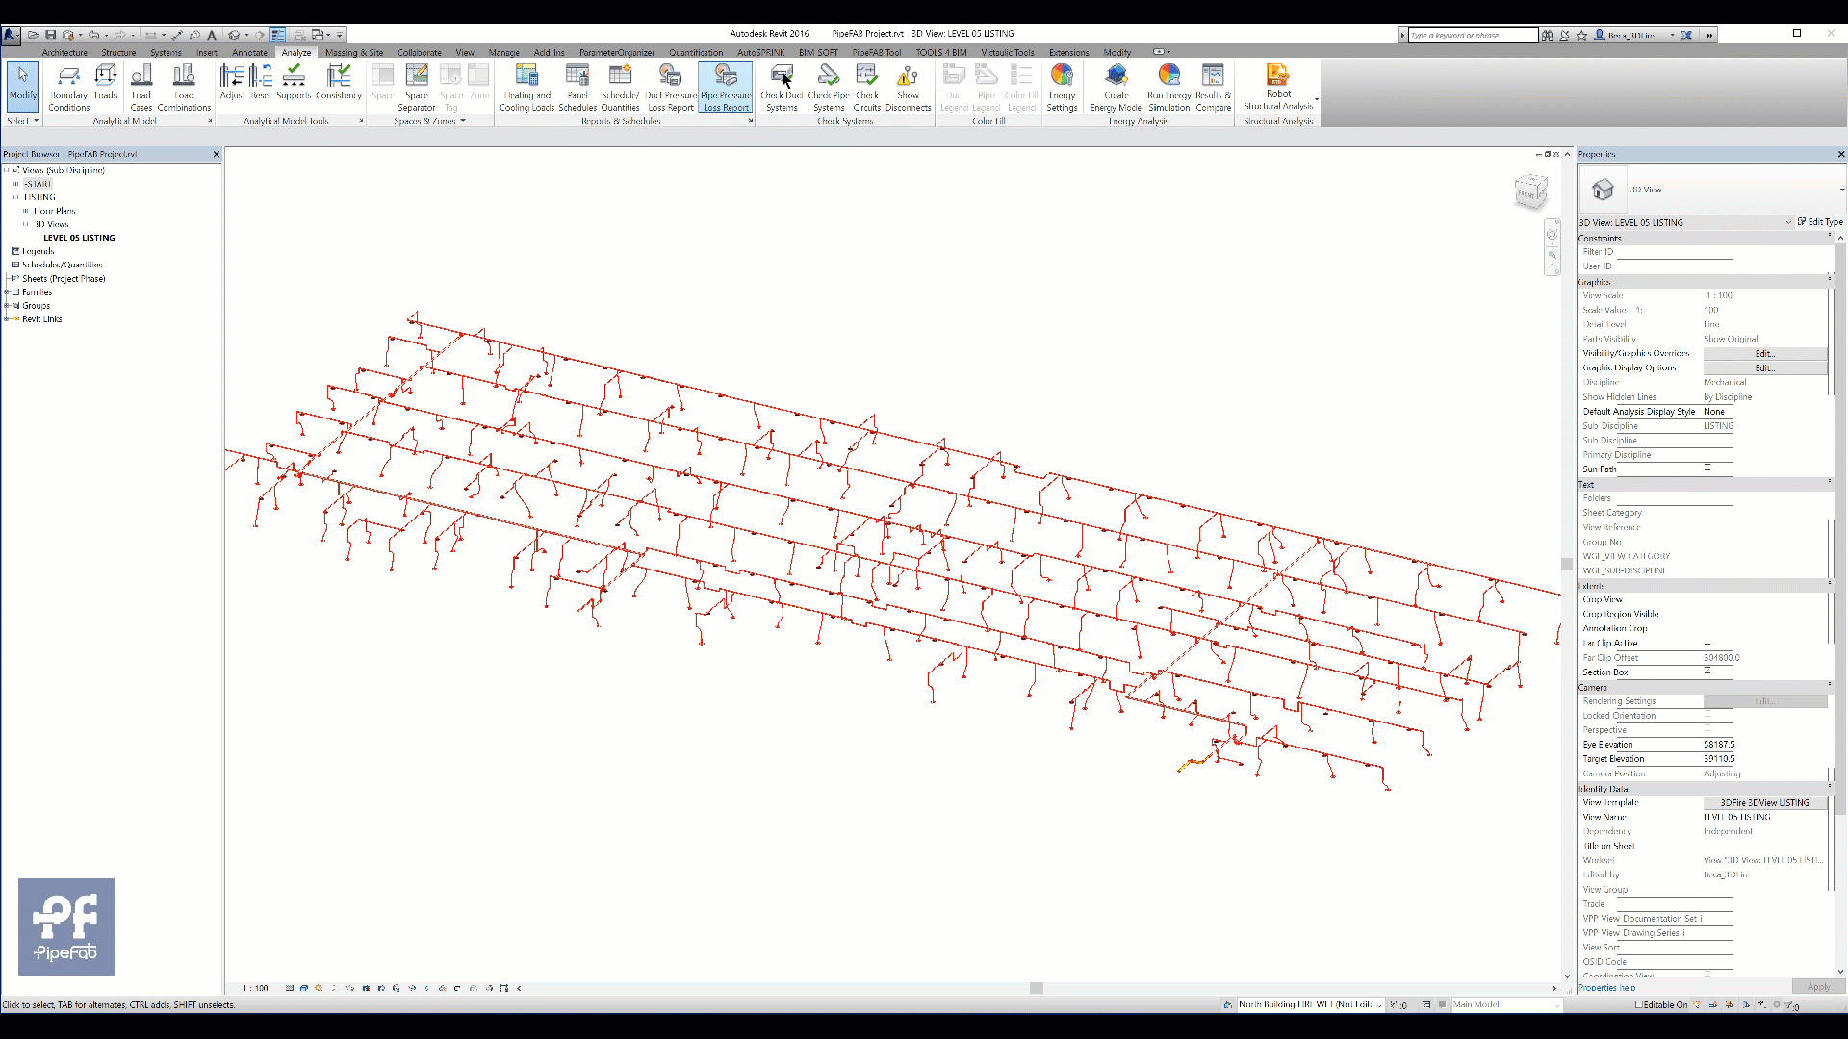Image resolution: width=1848 pixels, height=1039 pixels.
Task: Toggle the Section Box checkbox in properties
Action: coord(1707,672)
